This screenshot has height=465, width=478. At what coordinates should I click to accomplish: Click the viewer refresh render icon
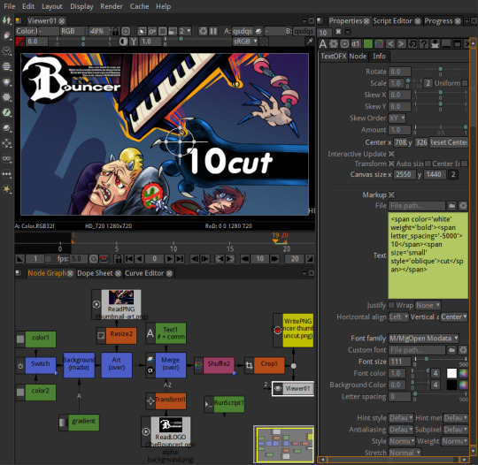[203, 31]
